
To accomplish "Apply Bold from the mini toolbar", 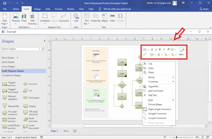I will [160, 49].
